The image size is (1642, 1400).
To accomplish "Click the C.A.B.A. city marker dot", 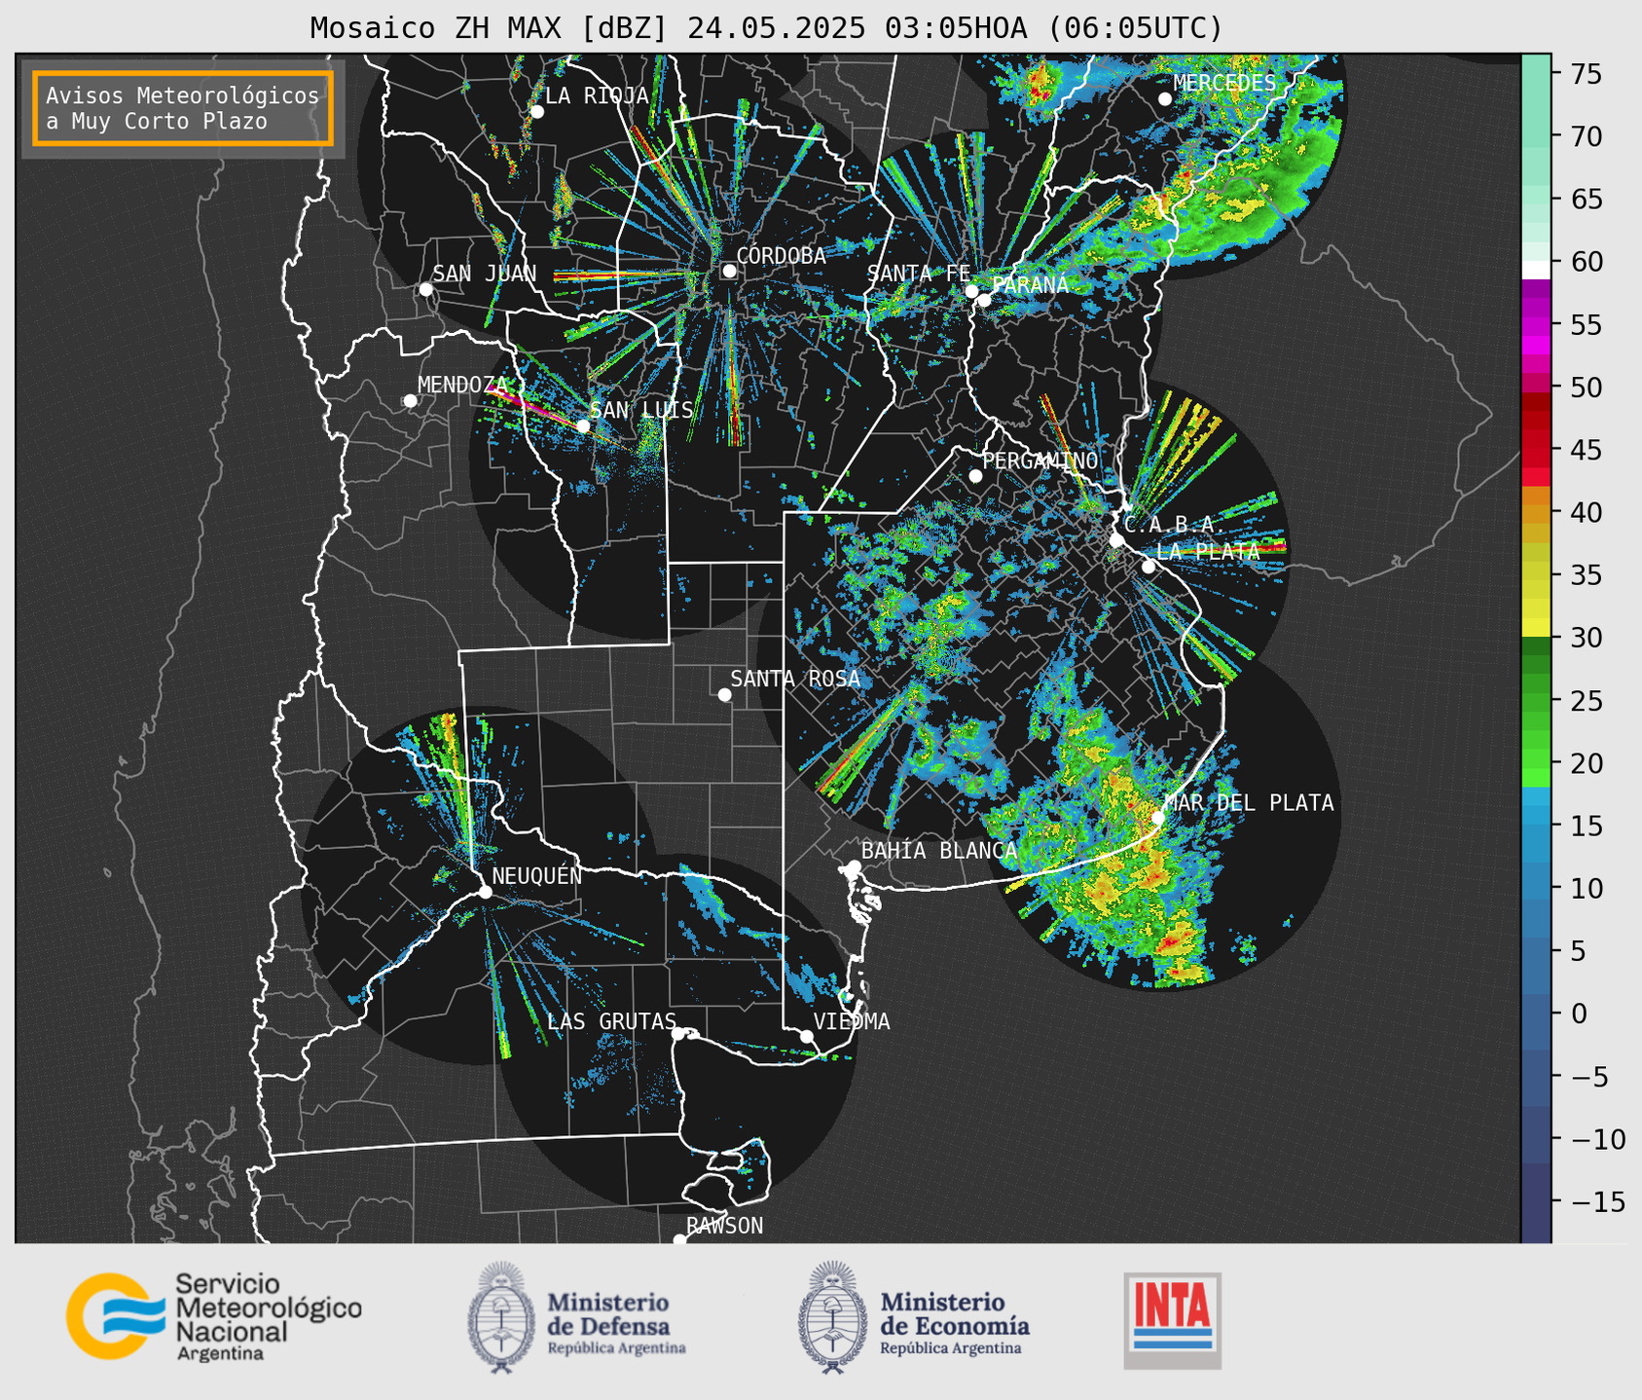I will coord(1116,540).
